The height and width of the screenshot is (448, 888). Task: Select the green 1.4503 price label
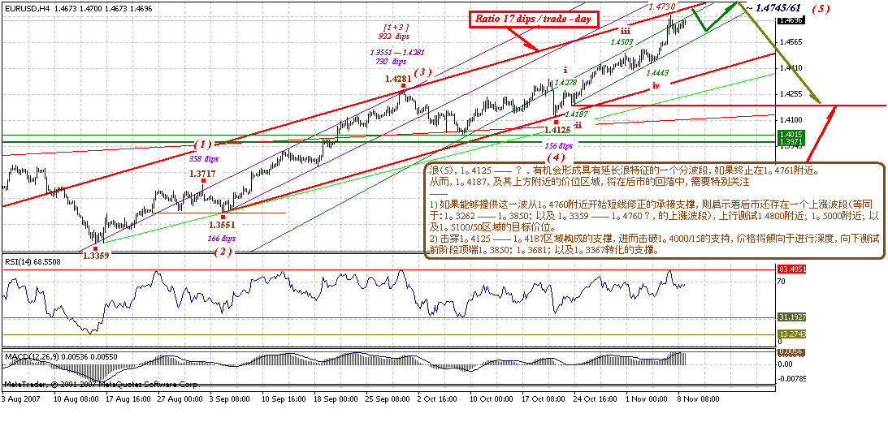(x=622, y=41)
